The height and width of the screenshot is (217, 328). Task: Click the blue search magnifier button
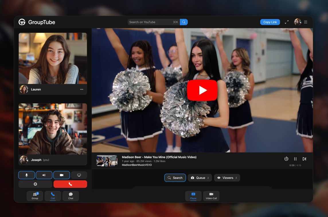pos(184,22)
